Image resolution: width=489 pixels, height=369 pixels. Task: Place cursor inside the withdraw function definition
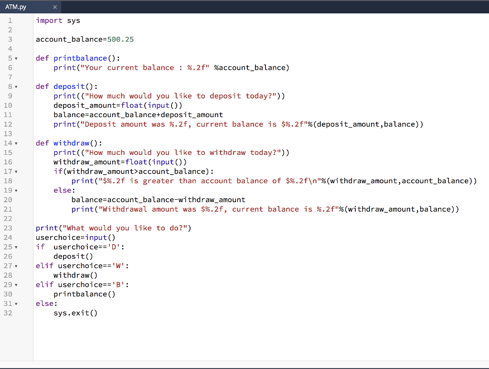tap(72, 142)
